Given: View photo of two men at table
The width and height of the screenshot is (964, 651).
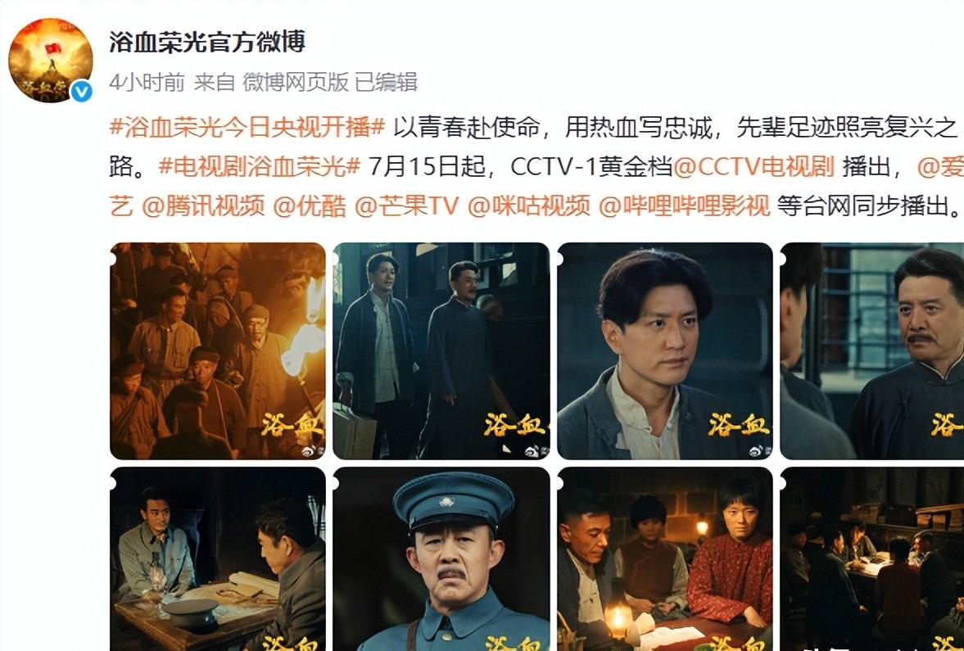Looking at the screenshot, I should click(218, 558).
